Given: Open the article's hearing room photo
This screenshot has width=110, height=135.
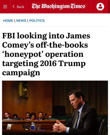Looking at the screenshot, I should pyautogui.click(x=55, y=108).
